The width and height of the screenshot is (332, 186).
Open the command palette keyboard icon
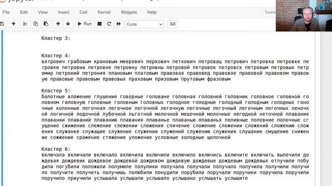pyautogui.click(x=173, y=24)
